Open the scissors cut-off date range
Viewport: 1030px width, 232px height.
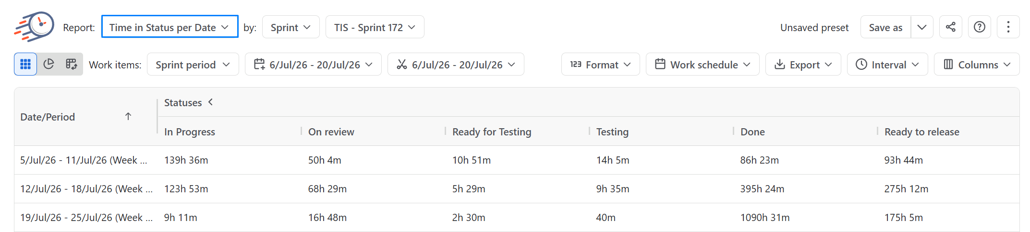[456, 64]
